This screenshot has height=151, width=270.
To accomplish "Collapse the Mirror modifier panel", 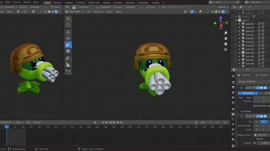I will [x=238, y=116].
